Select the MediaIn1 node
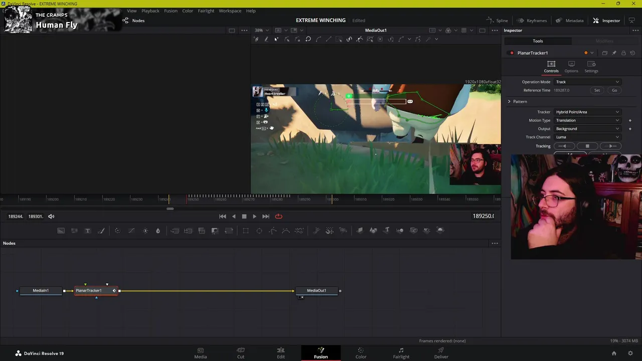The width and height of the screenshot is (642, 361). pos(41,291)
